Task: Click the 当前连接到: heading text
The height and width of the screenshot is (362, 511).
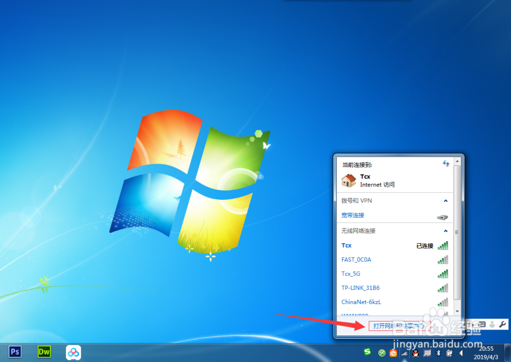Action: click(357, 165)
